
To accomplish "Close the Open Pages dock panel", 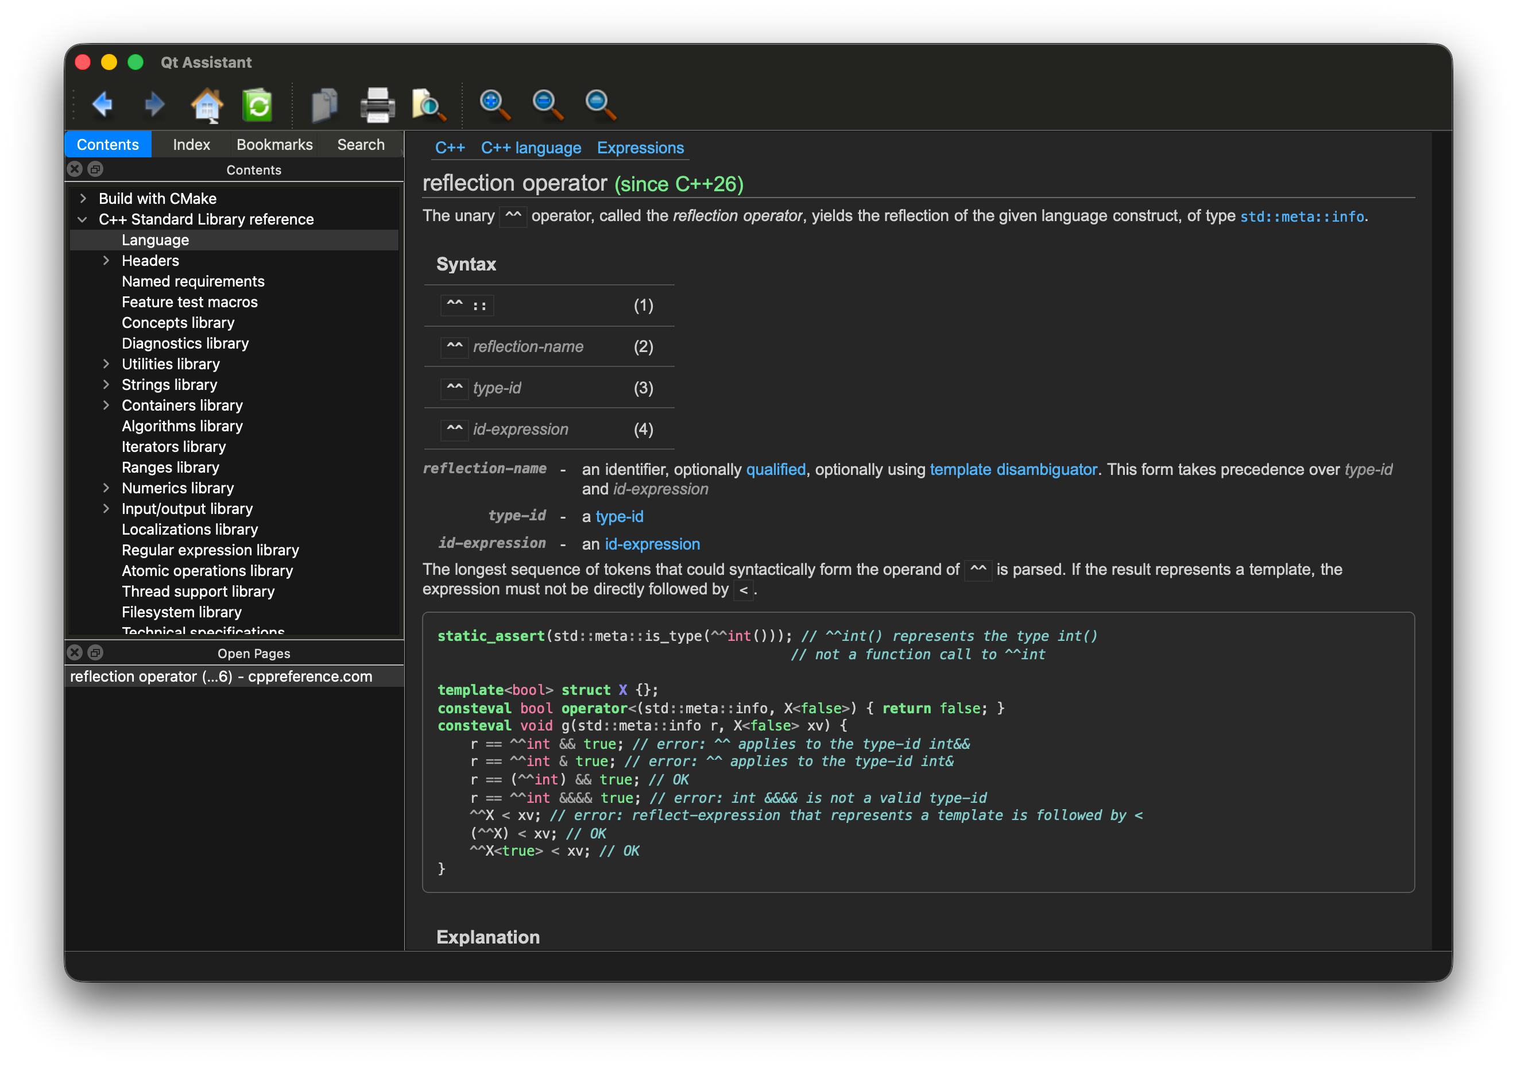I will coord(75,653).
